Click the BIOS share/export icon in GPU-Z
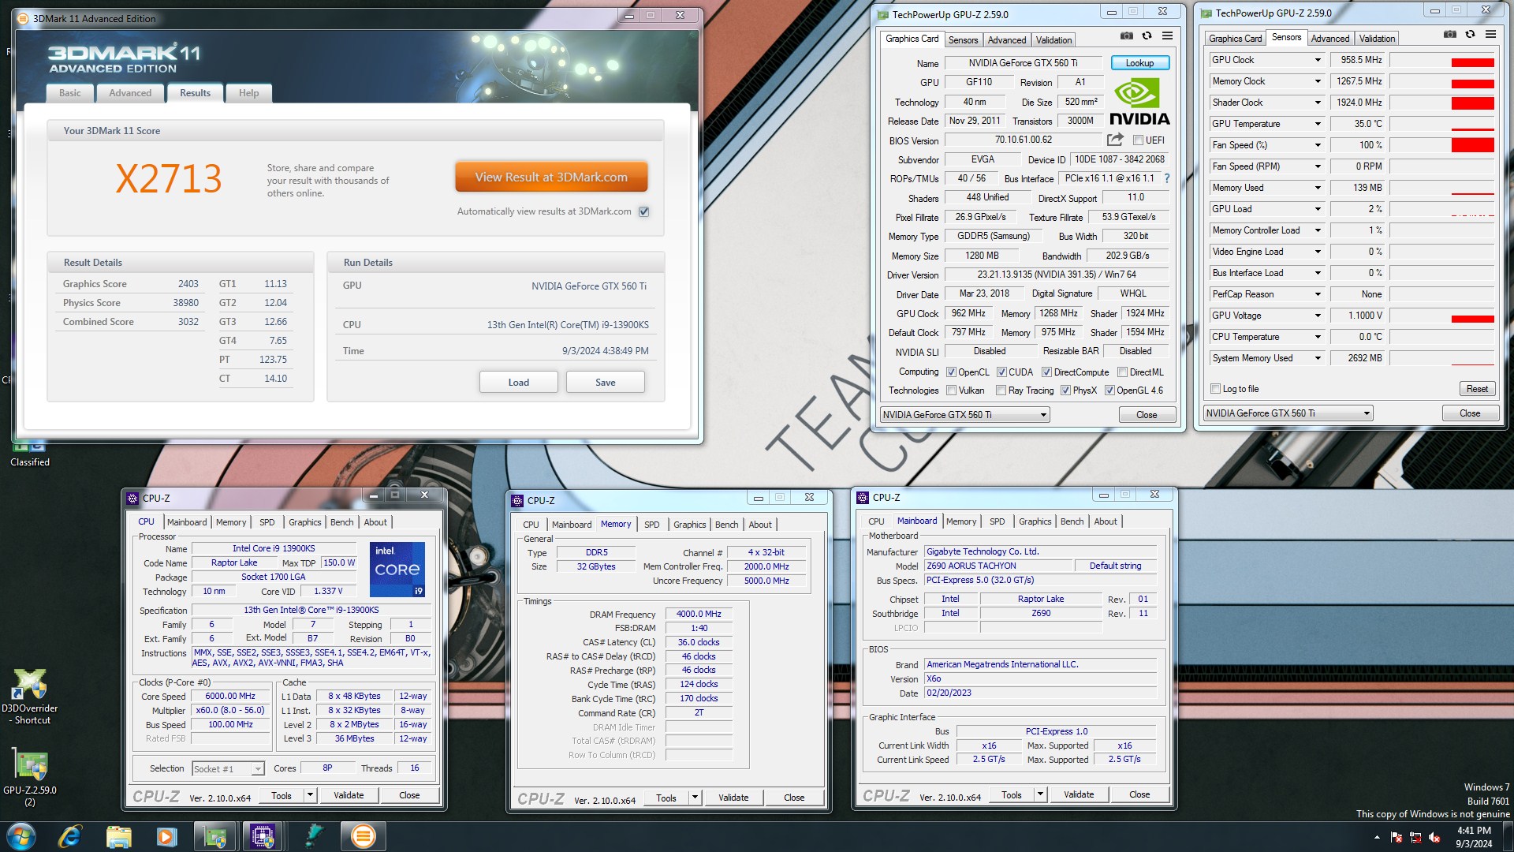This screenshot has width=1514, height=852. point(1115,140)
